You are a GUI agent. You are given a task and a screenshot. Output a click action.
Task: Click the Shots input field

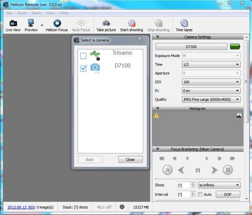point(183,185)
